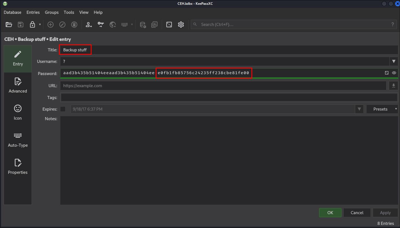
Task: Switch to the Properties section
Action: [18, 167]
